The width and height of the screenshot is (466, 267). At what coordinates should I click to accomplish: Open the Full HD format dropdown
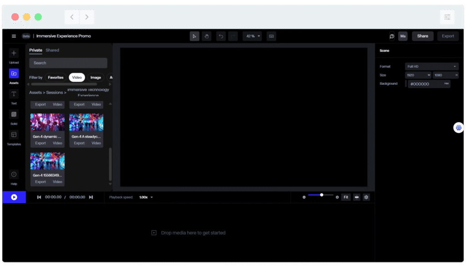coord(432,66)
